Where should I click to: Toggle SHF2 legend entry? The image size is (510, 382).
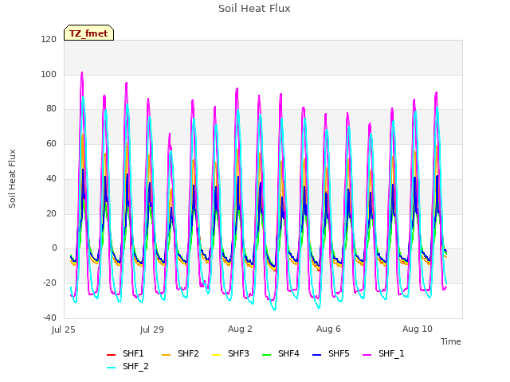180,353
